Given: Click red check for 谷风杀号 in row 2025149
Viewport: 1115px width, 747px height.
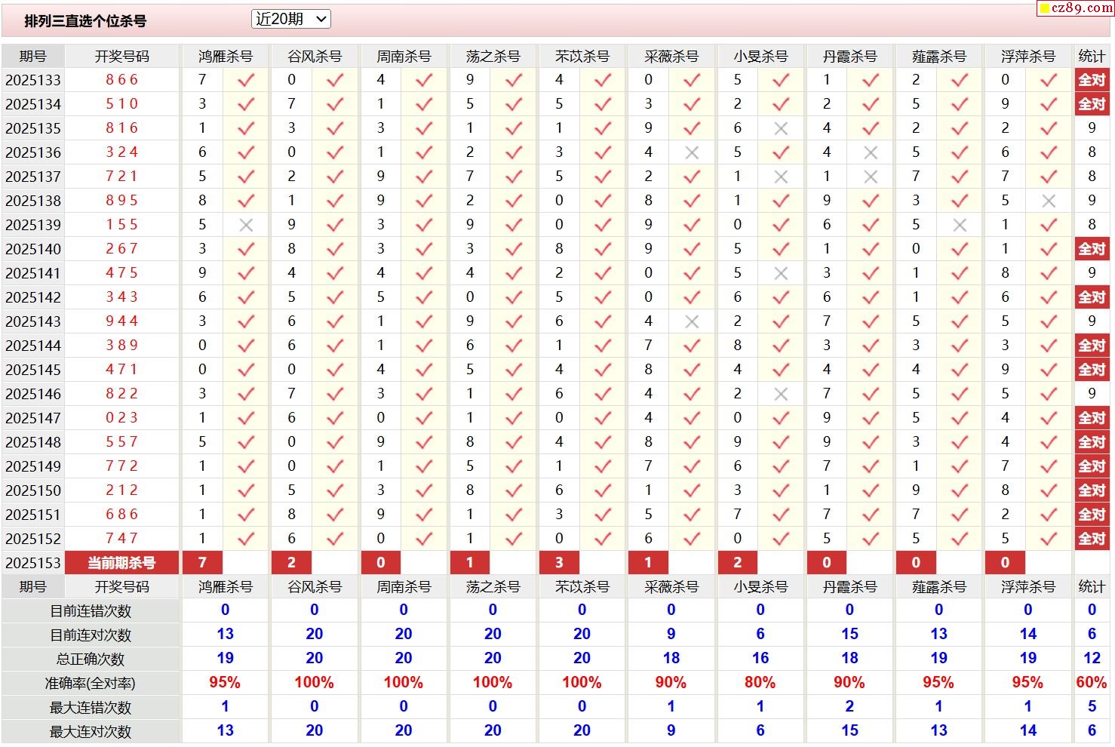Looking at the screenshot, I should [x=335, y=466].
